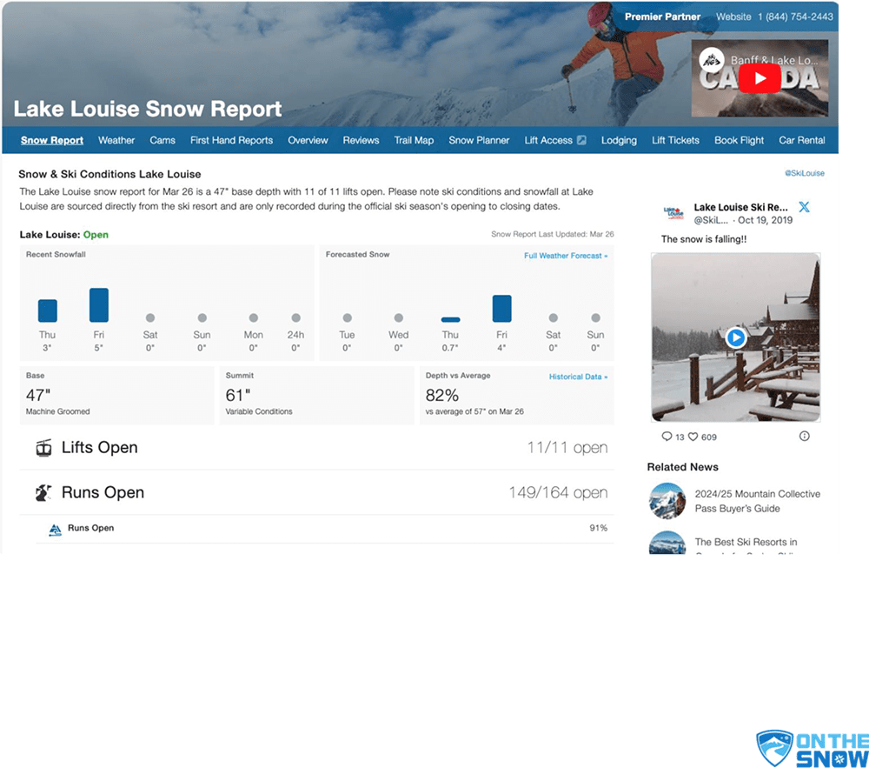The height and width of the screenshot is (768, 869).
Task: Select the Book Flight tab
Action: pos(739,140)
